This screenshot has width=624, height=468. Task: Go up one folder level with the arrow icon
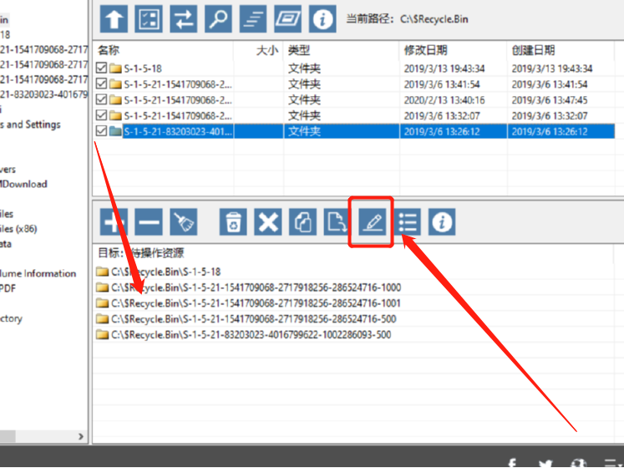pyautogui.click(x=114, y=18)
